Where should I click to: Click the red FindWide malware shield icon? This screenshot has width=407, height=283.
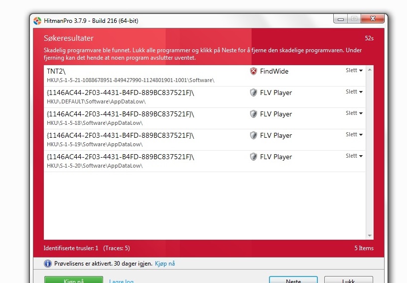pyautogui.click(x=254, y=71)
